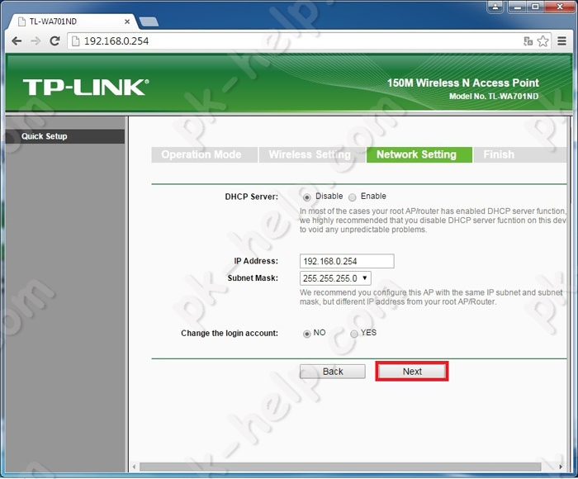Click the 'Subnet Mask:' label
The height and width of the screenshot is (479, 578).
(253, 278)
